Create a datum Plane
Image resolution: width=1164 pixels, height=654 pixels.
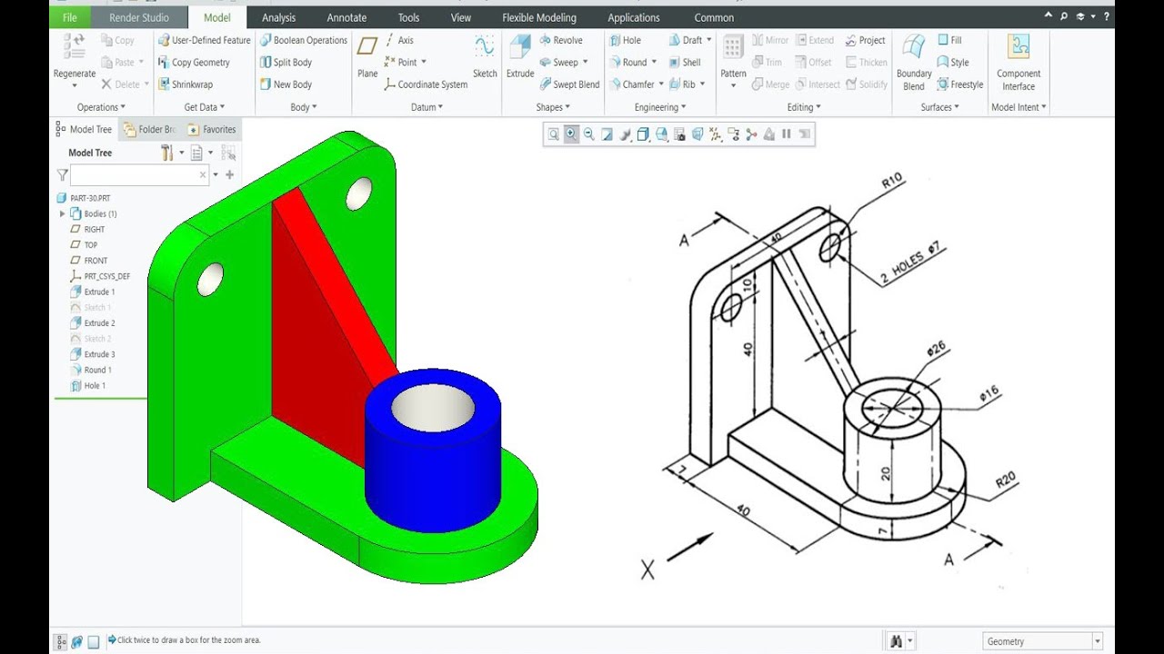[x=367, y=56]
